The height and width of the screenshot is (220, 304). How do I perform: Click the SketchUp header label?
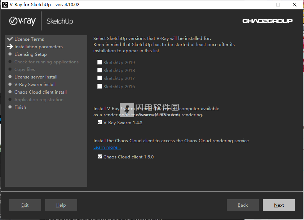[x=60, y=21]
